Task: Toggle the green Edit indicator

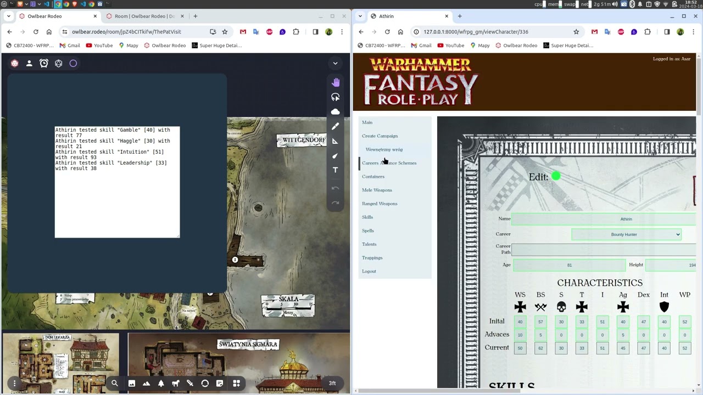Action: (x=556, y=176)
